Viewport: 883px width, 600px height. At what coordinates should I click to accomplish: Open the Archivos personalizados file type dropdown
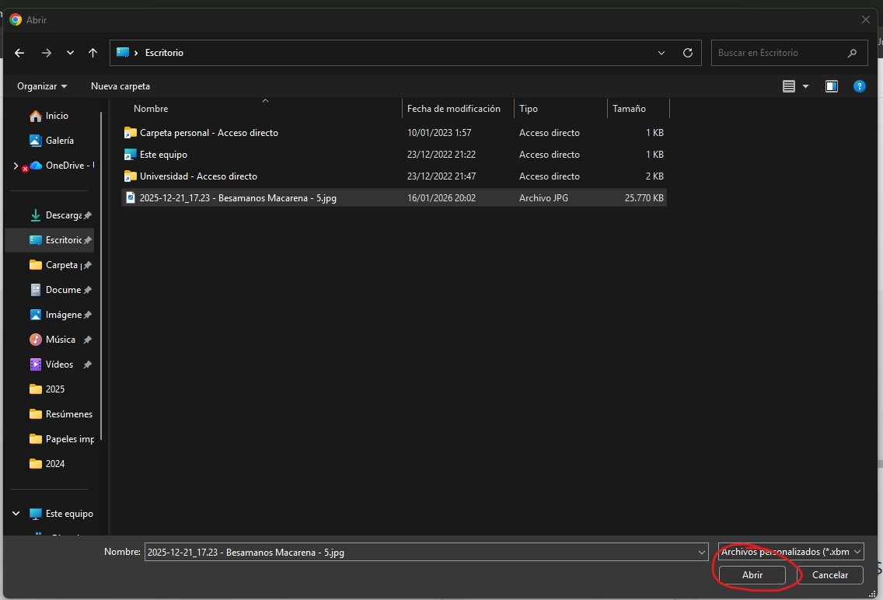(791, 552)
